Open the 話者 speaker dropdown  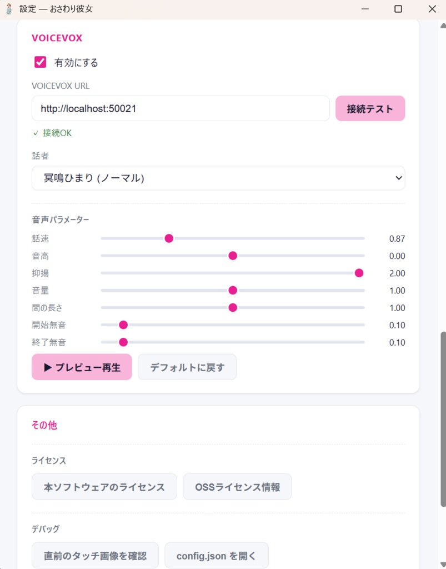(218, 178)
